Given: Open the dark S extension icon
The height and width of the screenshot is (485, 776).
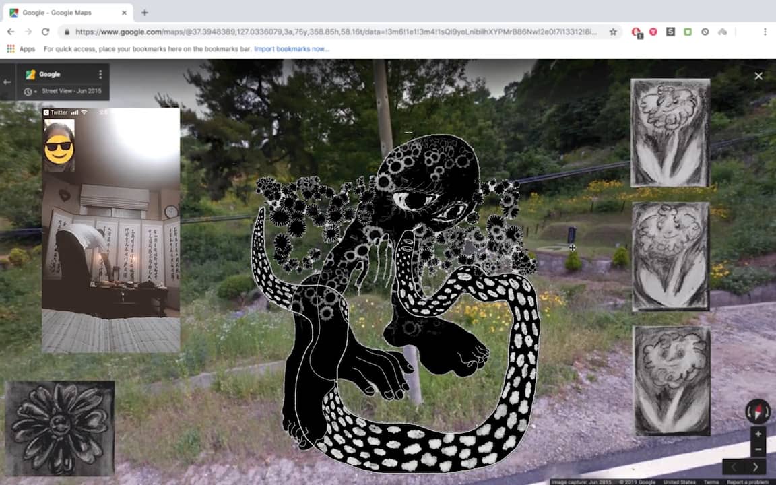Looking at the screenshot, I should click(671, 32).
